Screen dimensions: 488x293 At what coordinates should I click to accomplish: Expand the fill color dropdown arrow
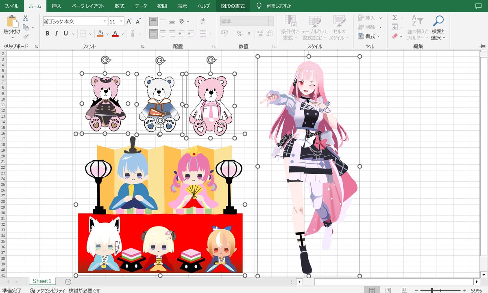pyautogui.click(x=107, y=34)
